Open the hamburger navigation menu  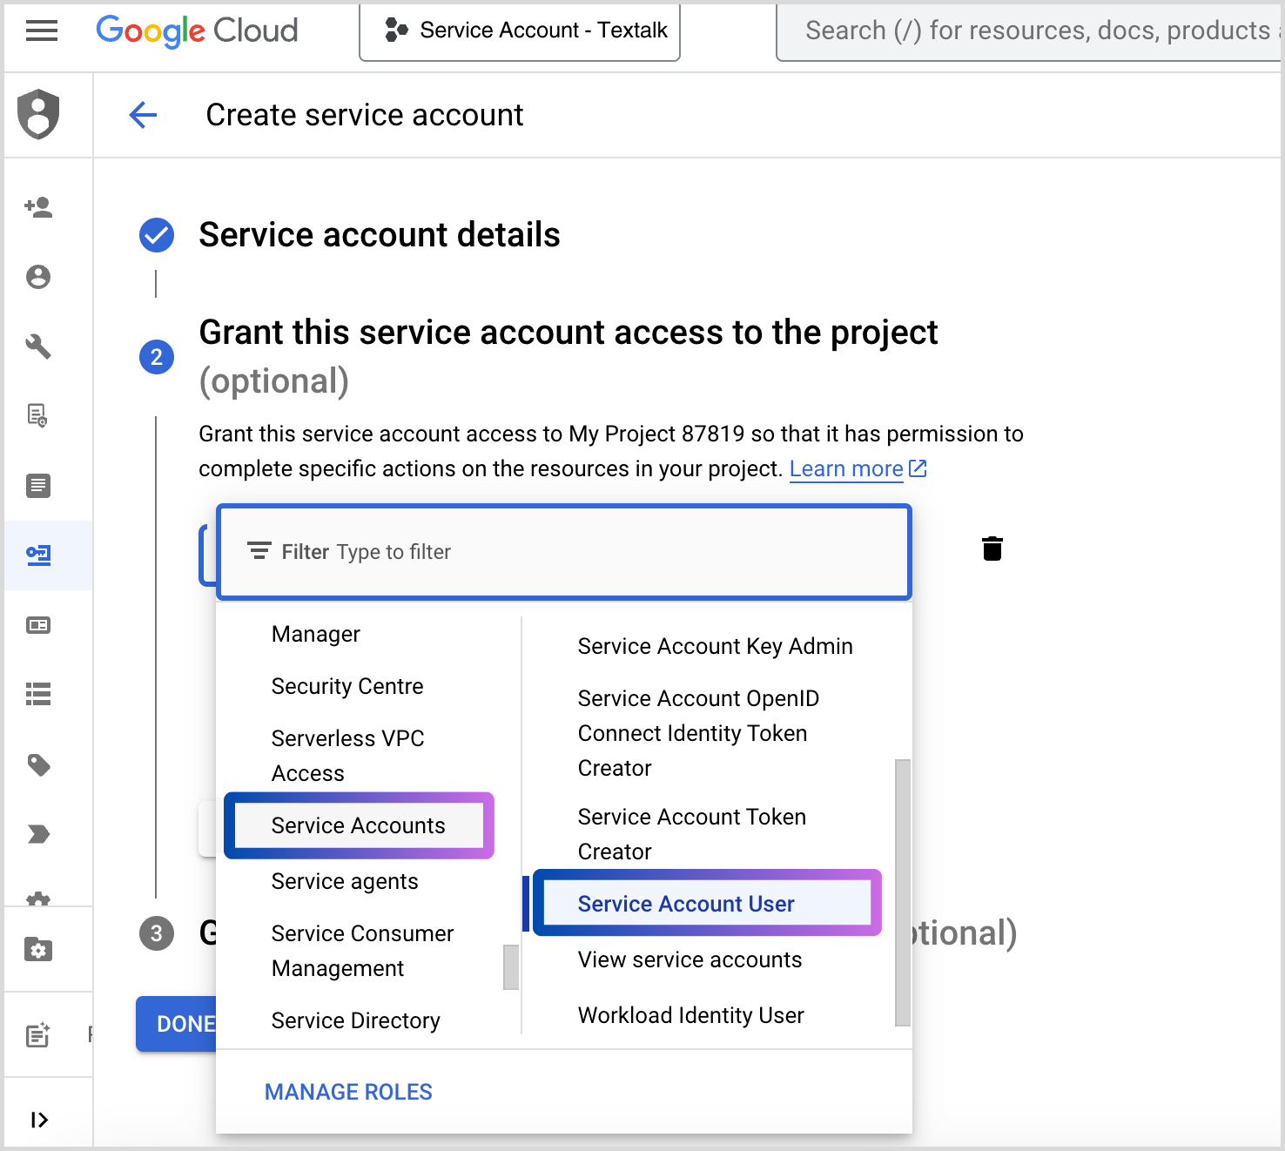coord(41,31)
